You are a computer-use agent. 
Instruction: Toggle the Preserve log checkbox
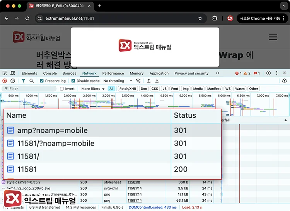coord(42,81)
